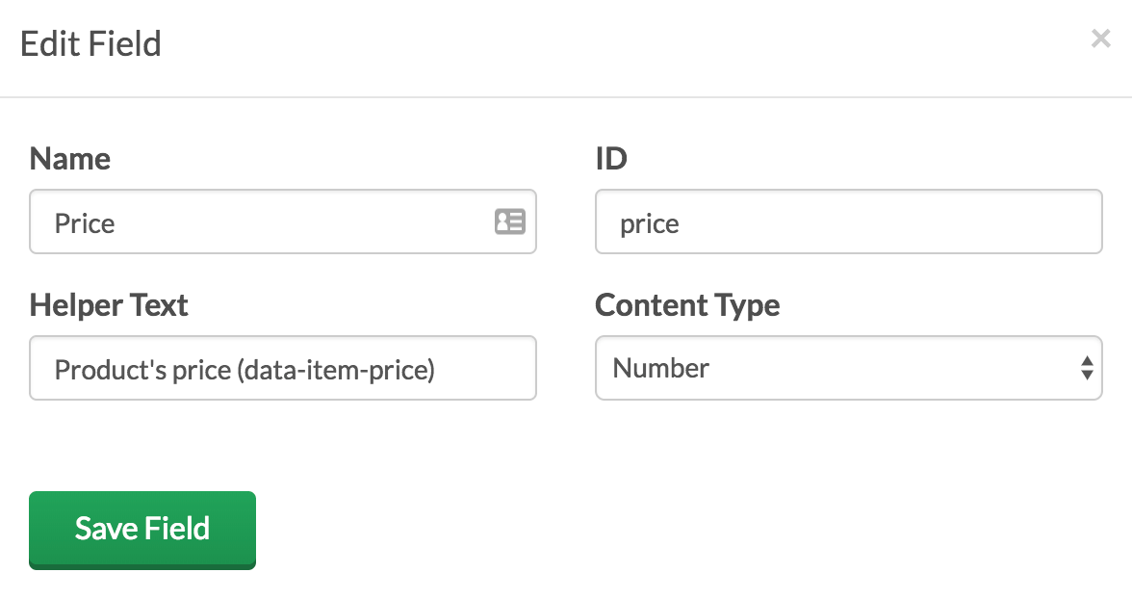Click the "Helper Text" label
This screenshot has height=599, width=1132.
pyautogui.click(x=109, y=305)
